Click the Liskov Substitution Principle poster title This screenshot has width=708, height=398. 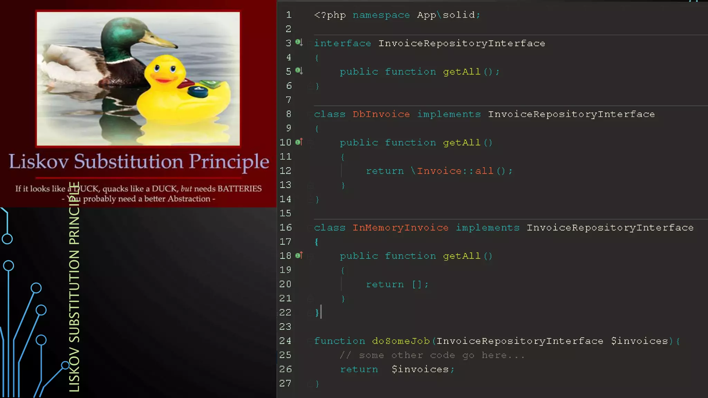pyautogui.click(x=139, y=162)
